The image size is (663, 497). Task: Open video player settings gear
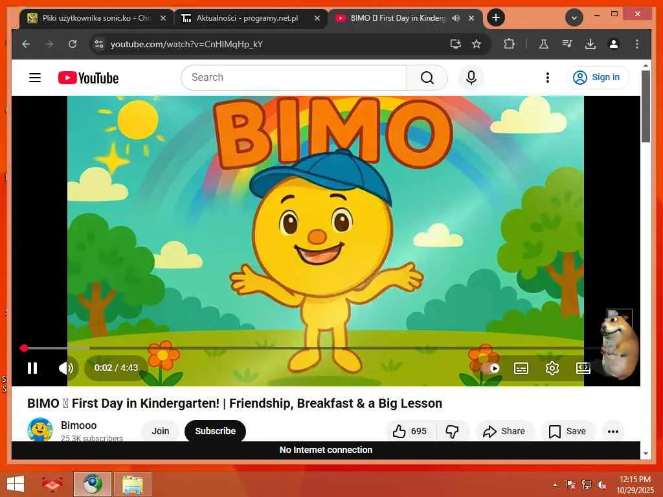[552, 368]
